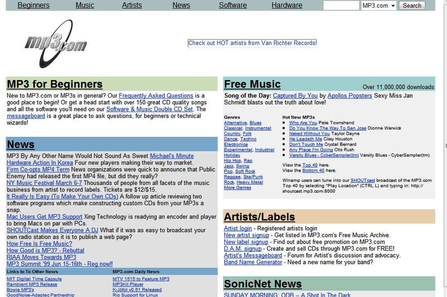Screen dimensions: 447x297
Task: Open How Free Is Free Music?
Action: [x=39, y=244]
